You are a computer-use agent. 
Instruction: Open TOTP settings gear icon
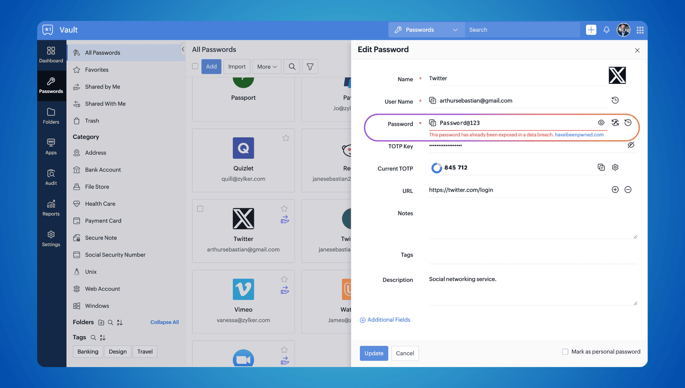pos(615,167)
